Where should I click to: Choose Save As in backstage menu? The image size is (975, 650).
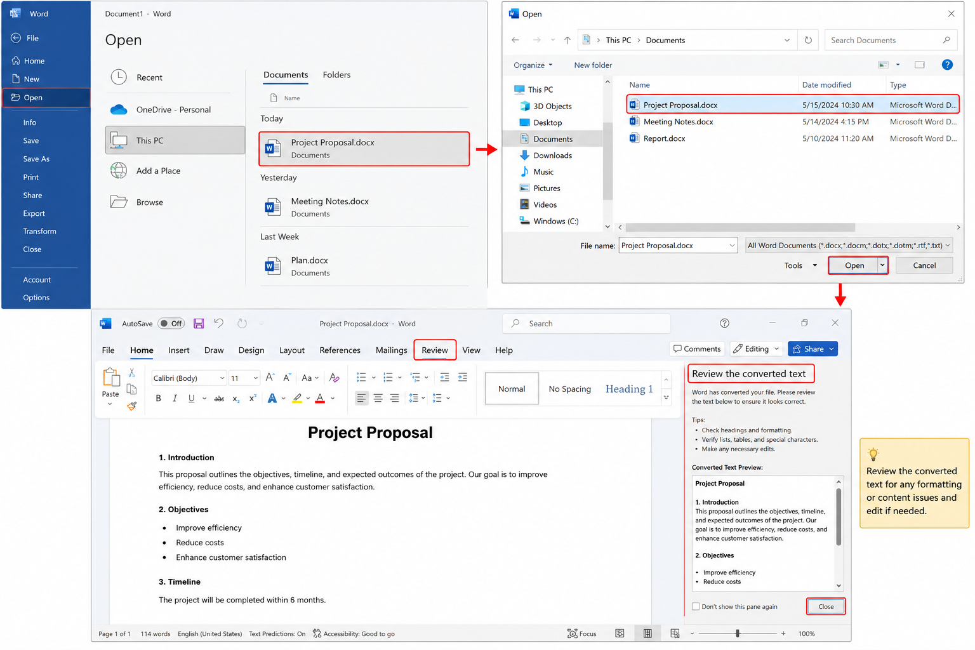[x=36, y=159]
